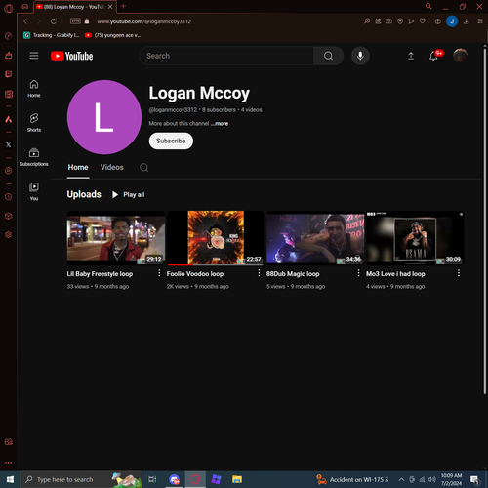Open downloads arrow in browser toolbar
Screen dimensions: 488x488
click(x=466, y=21)
